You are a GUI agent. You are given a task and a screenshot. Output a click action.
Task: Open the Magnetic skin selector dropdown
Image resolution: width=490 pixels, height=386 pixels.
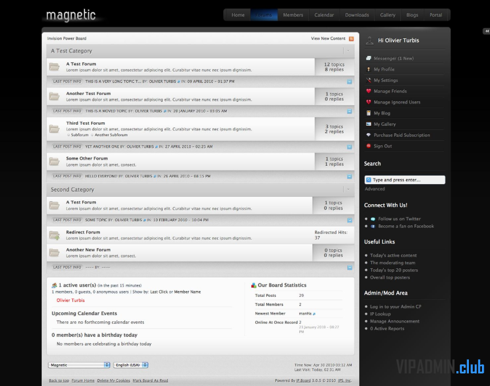pyautogui.click(x=79, y=365)
